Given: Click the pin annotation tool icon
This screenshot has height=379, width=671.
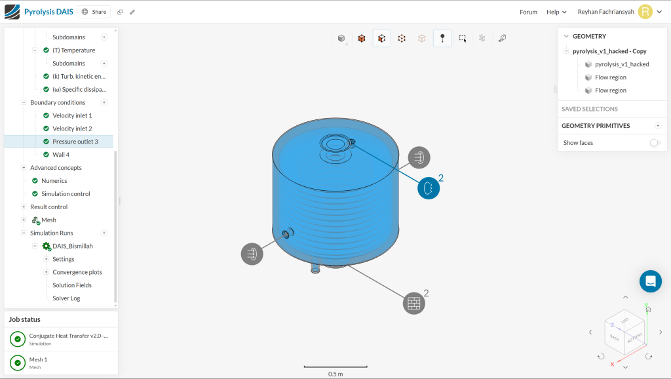Looking at the screenshot, I should pos(442,39).
